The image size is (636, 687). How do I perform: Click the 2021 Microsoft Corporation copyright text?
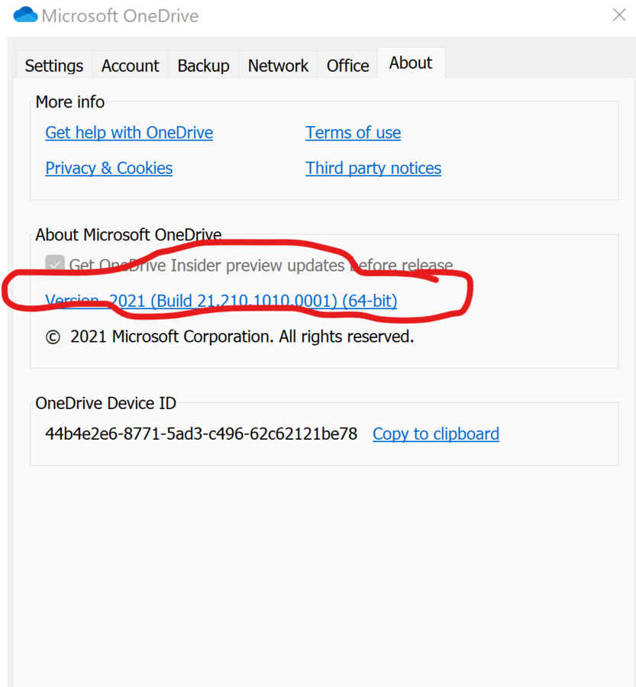click(x=229, y=337)
